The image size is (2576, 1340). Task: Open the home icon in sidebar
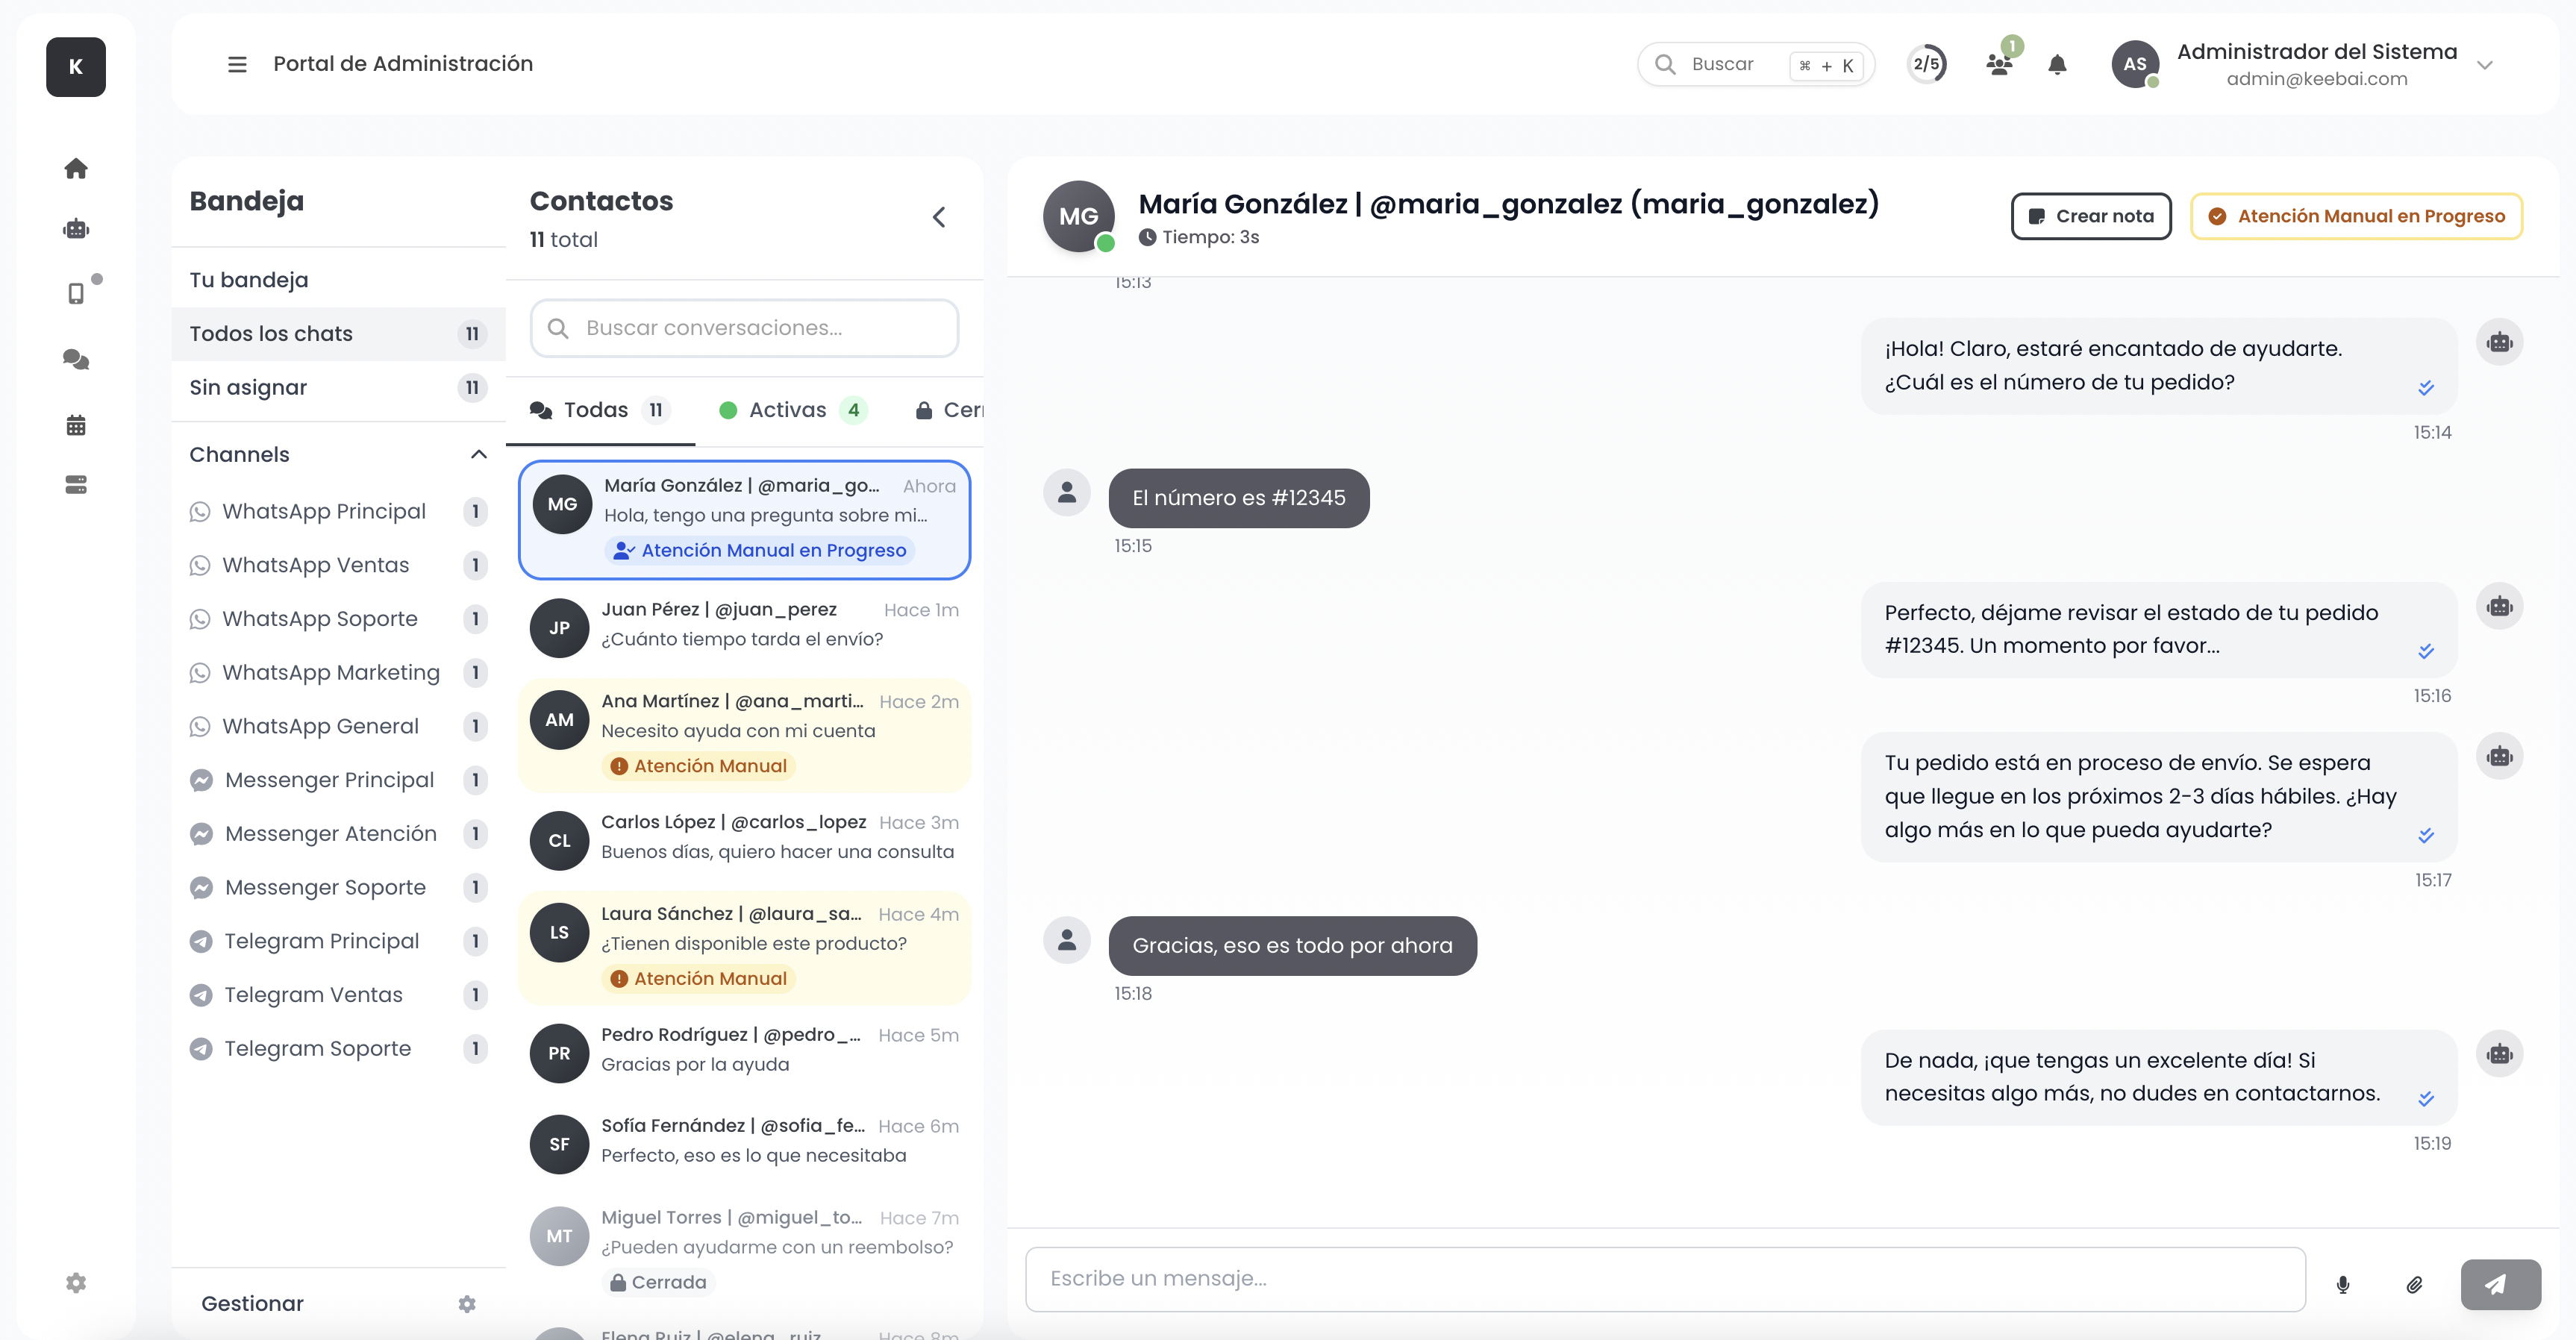coord(76,168)
